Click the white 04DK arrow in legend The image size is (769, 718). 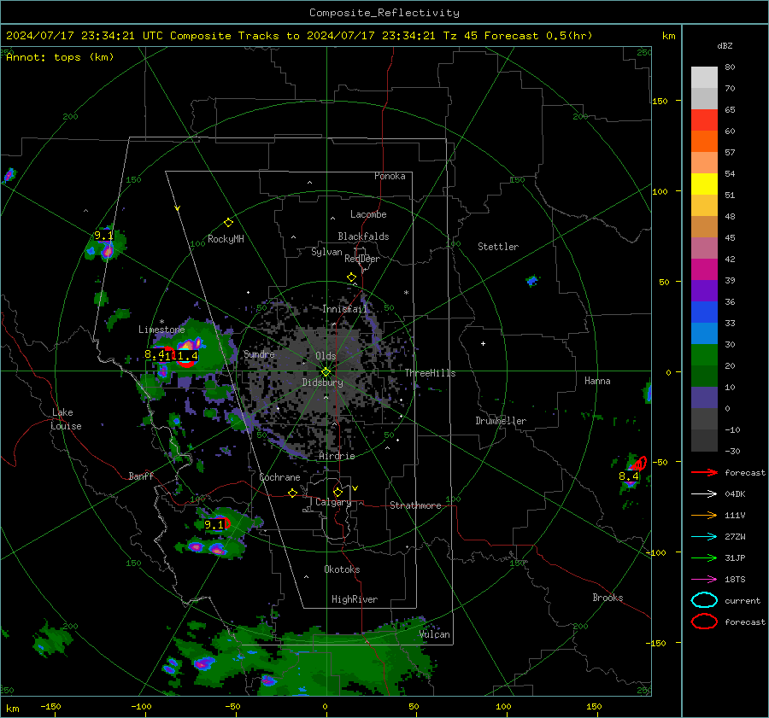[705, 494]
